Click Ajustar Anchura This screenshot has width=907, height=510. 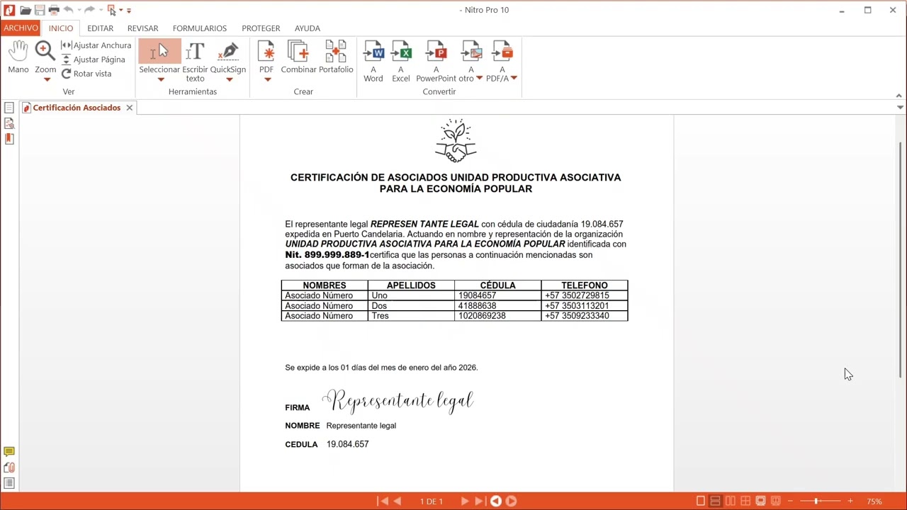(96, 45)
